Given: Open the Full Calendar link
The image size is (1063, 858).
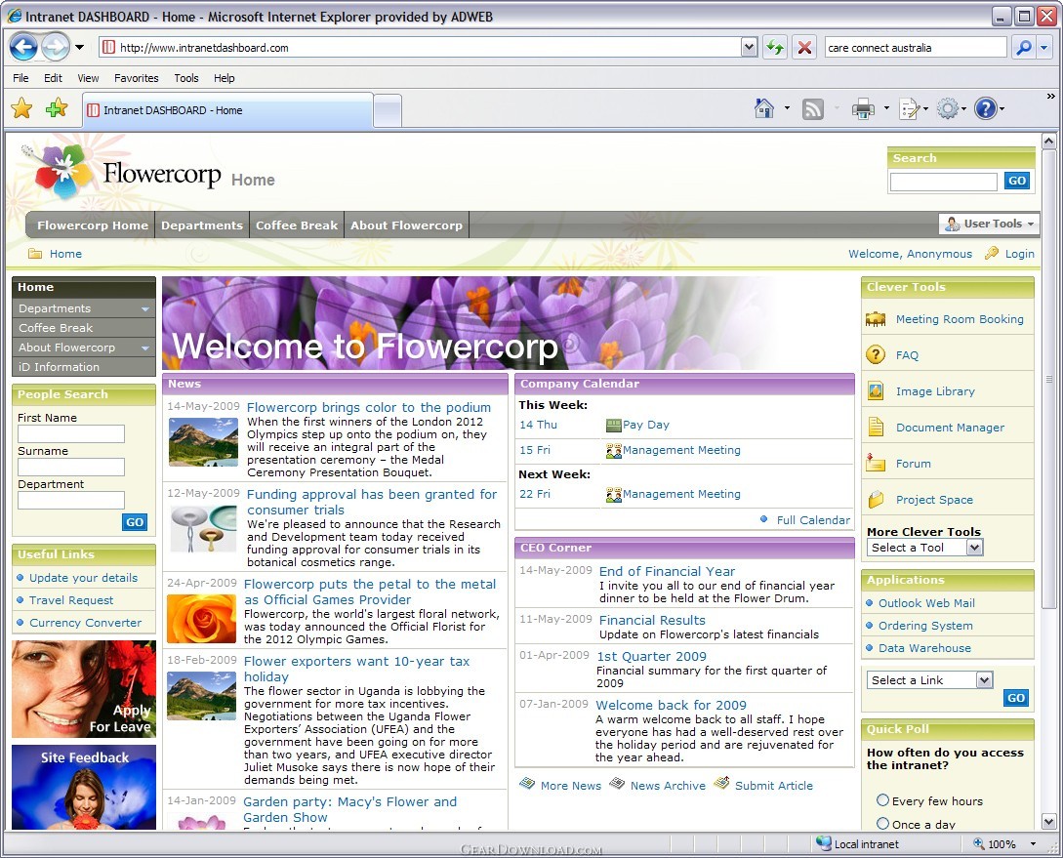Looking at the screenshot, I should (813, 520).
